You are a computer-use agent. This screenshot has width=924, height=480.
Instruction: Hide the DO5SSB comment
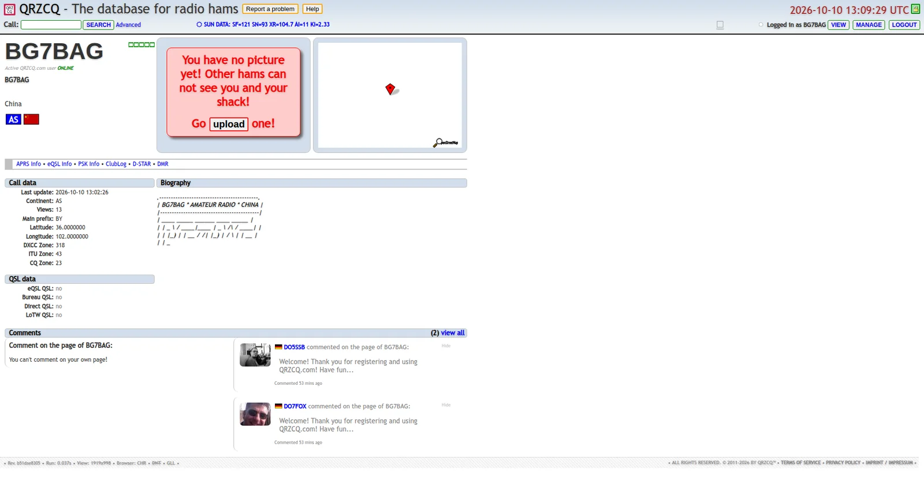446,346
